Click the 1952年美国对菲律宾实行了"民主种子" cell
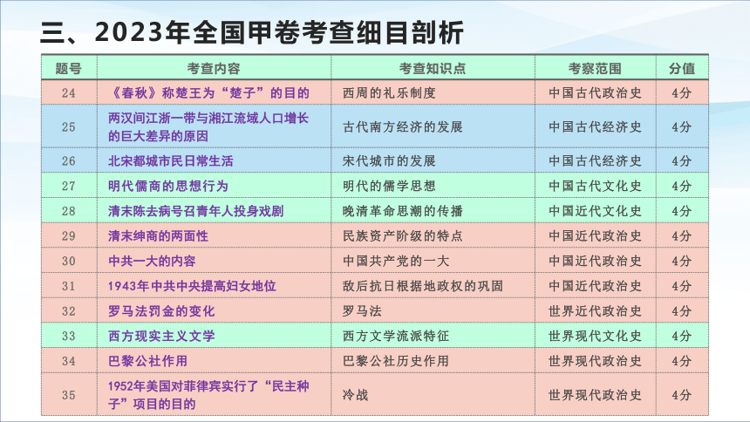The width and height of the screenshot is (750, 422). tap(214, 395)
